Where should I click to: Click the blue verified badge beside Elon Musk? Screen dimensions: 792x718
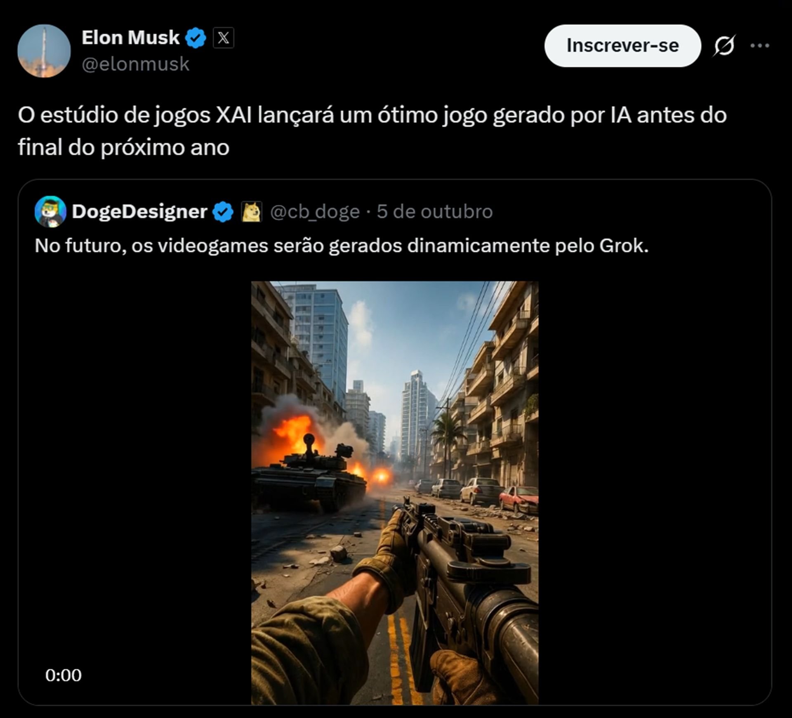(195, 38)
